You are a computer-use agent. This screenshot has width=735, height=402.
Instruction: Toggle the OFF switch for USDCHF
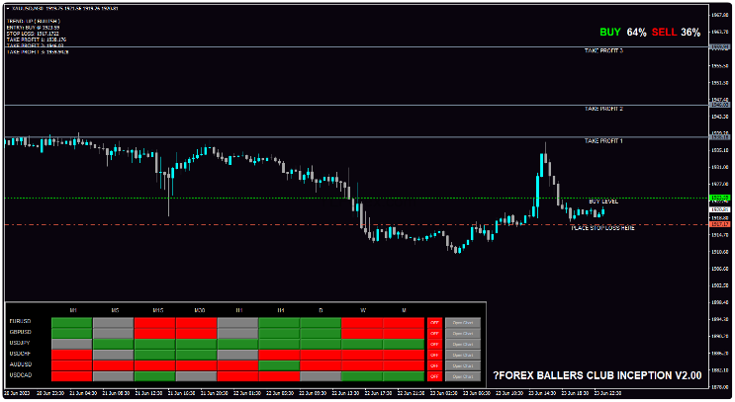click(x=434, y=355)
